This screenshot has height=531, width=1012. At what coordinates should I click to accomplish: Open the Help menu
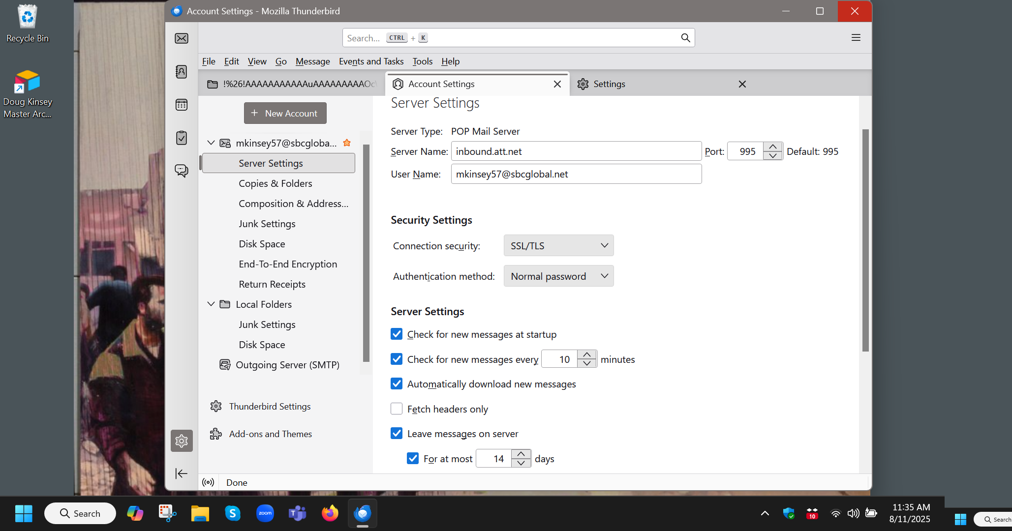click(450, 61)
